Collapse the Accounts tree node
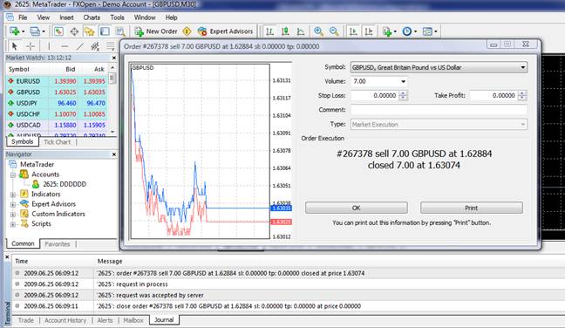The height and width of the screenshot is (328, 565). (13, 174)
